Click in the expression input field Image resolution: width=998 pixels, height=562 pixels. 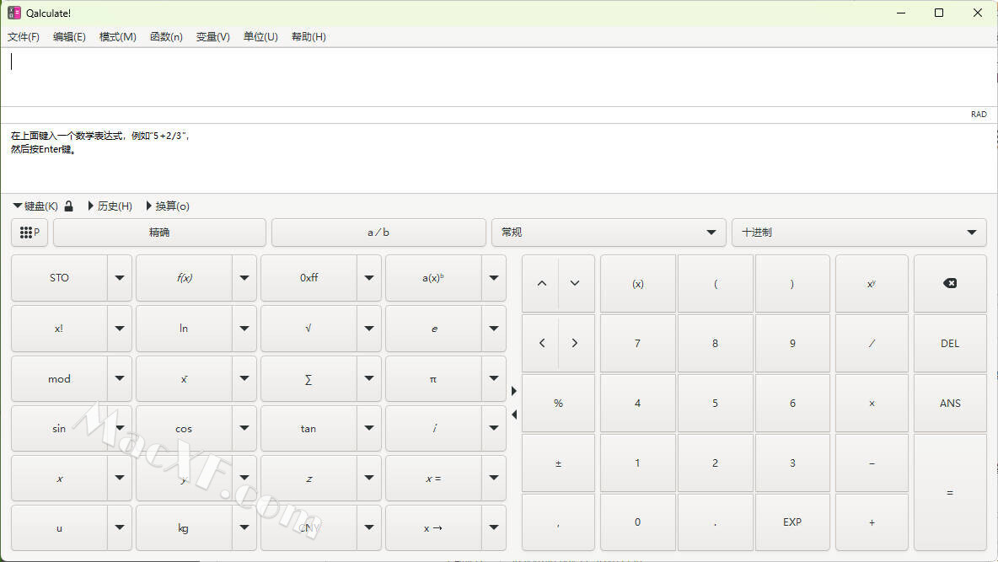click(x=499, y=77)
